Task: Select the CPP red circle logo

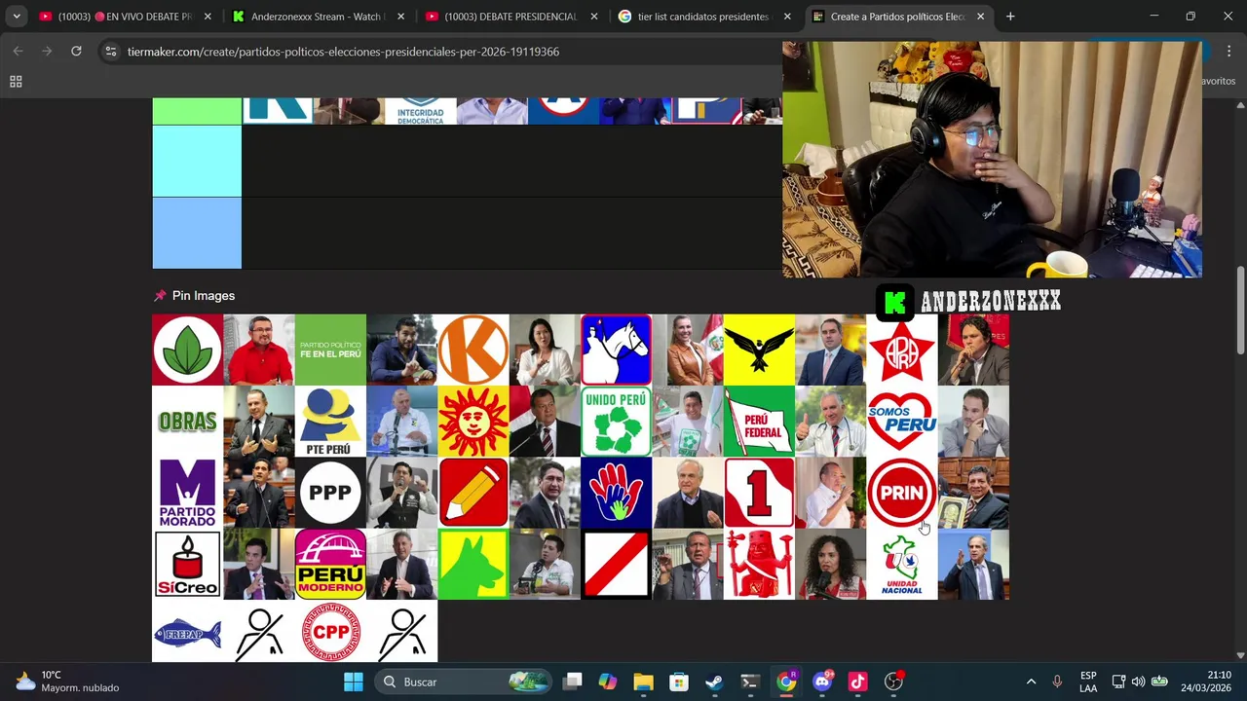Action: [x=330, y=633]
